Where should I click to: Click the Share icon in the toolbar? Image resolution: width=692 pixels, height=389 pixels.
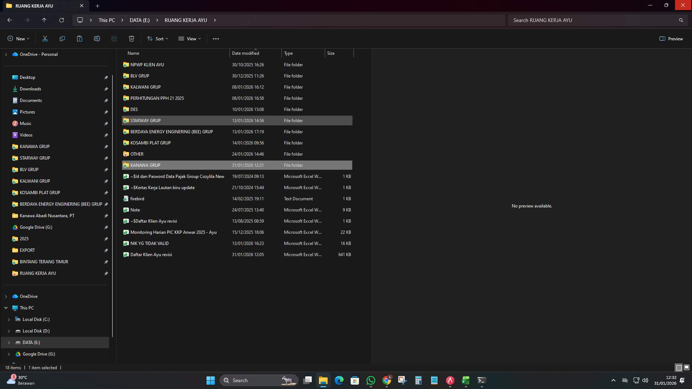pyautogui.click(x=114, y=39)
